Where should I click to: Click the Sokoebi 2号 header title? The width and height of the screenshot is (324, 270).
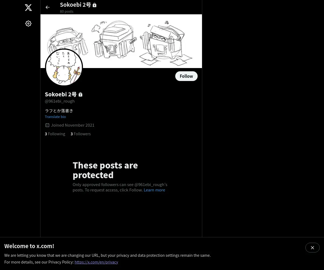[76, 5]
